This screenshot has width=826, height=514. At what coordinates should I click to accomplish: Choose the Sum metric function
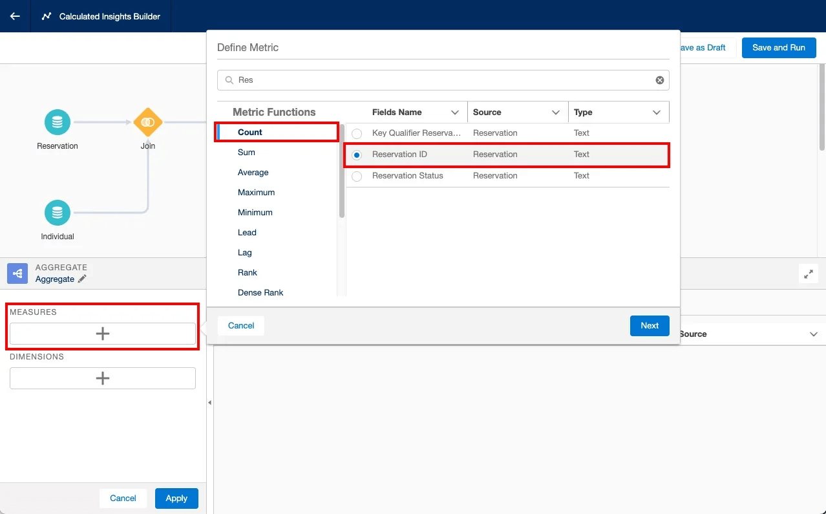[x=246, y=153]
